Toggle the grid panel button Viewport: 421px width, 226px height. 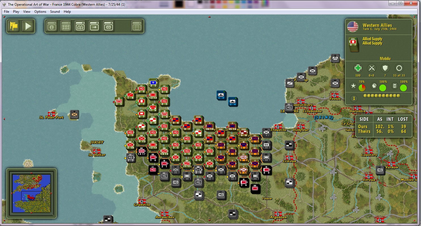point(66,26)
